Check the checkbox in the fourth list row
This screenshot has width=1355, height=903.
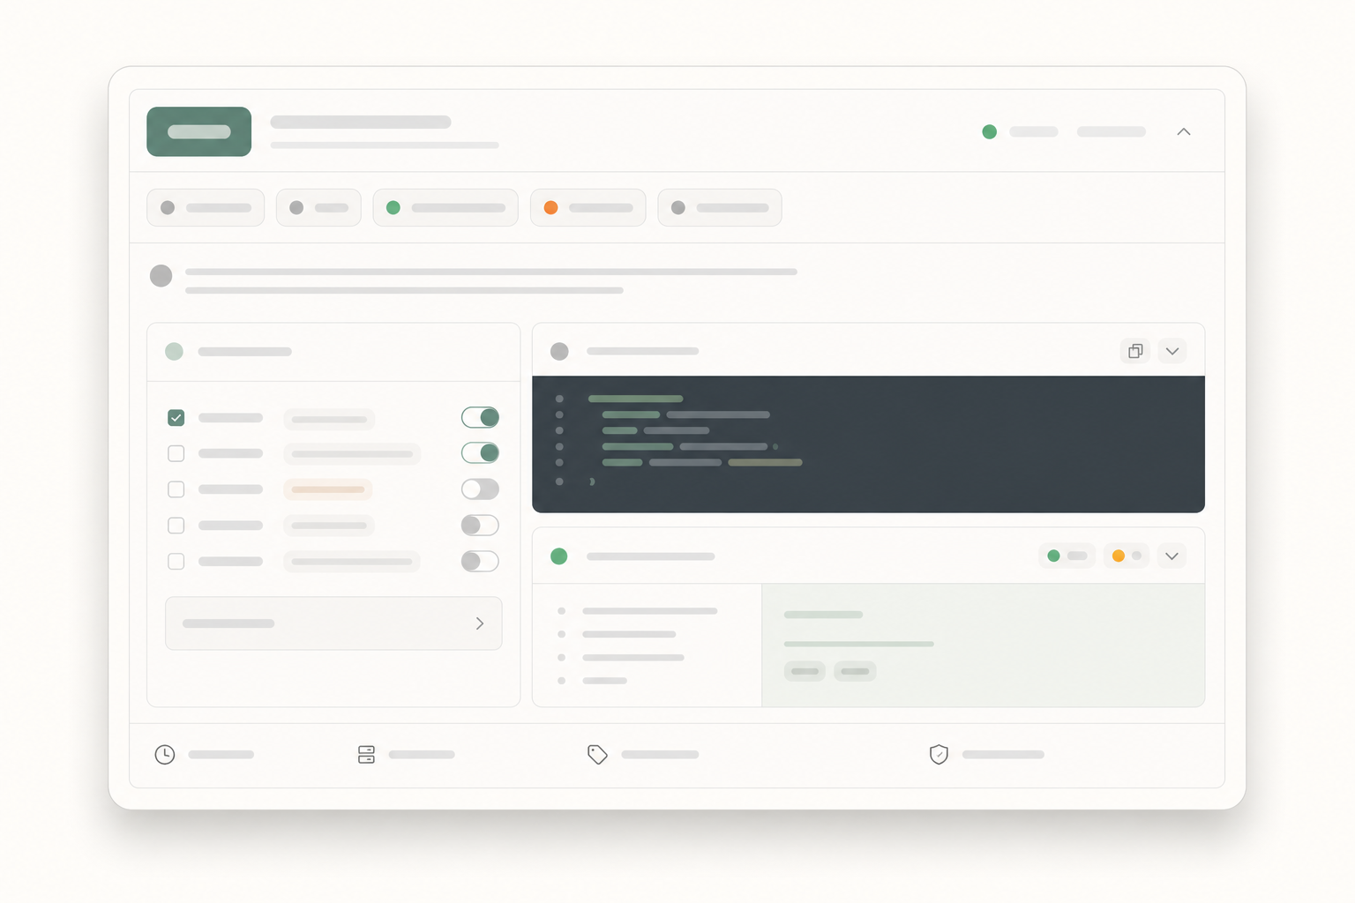pyautogui.click(x=176, y=526)
